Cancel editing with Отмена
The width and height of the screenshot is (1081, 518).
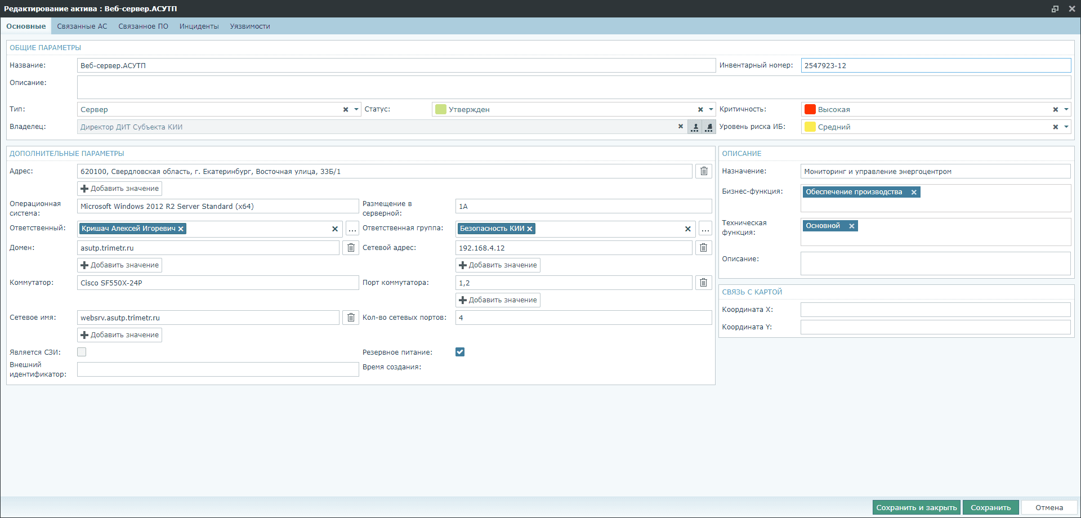point(1049,507)
